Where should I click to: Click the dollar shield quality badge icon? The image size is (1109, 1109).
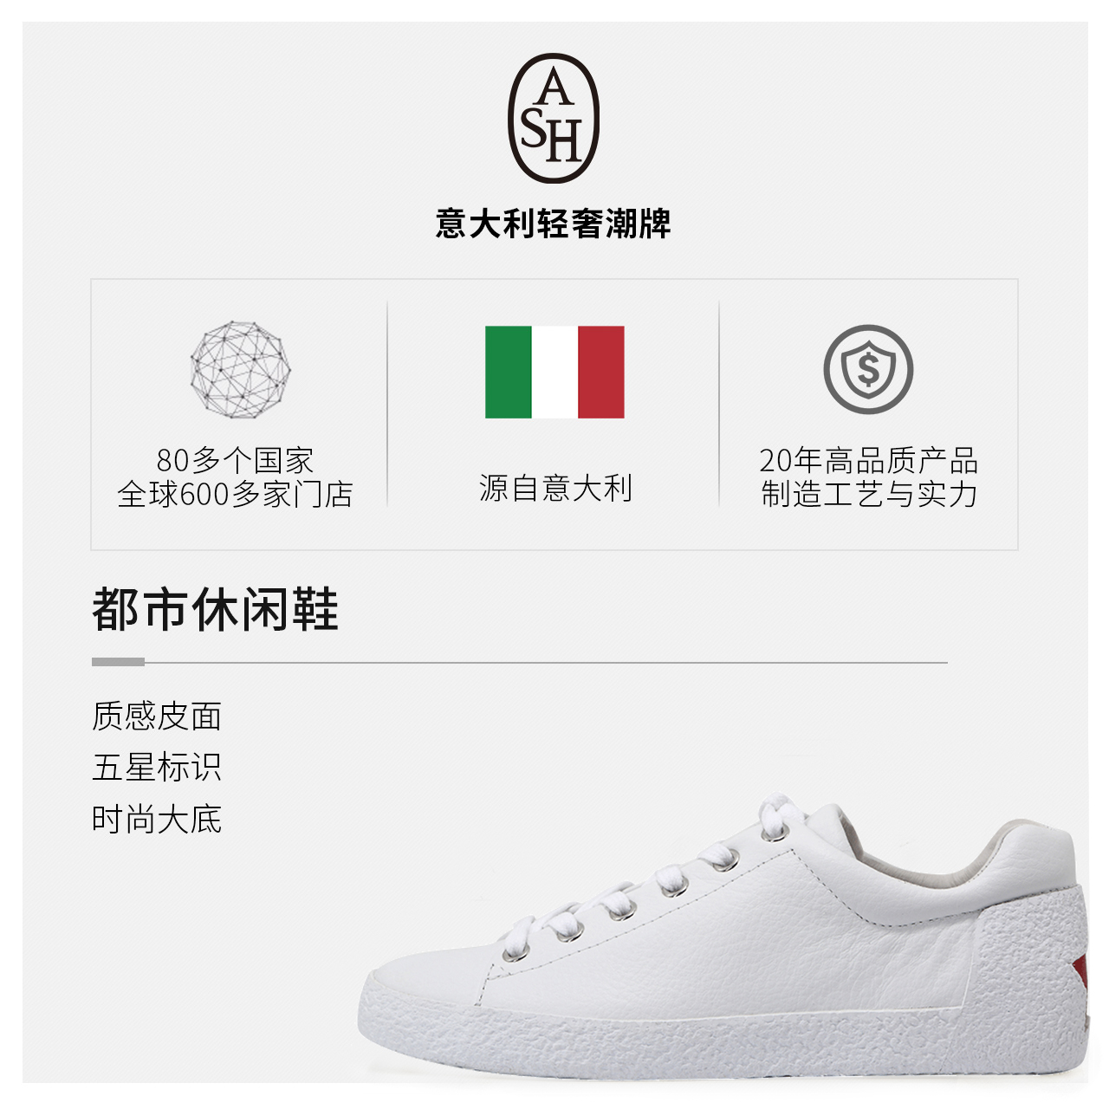(x=868, y=370)
